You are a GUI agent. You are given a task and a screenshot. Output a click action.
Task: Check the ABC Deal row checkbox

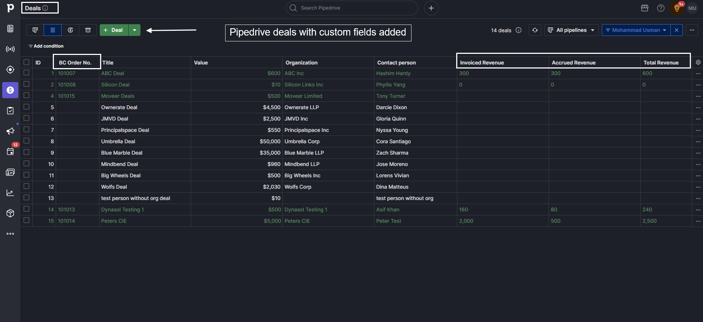26,73
